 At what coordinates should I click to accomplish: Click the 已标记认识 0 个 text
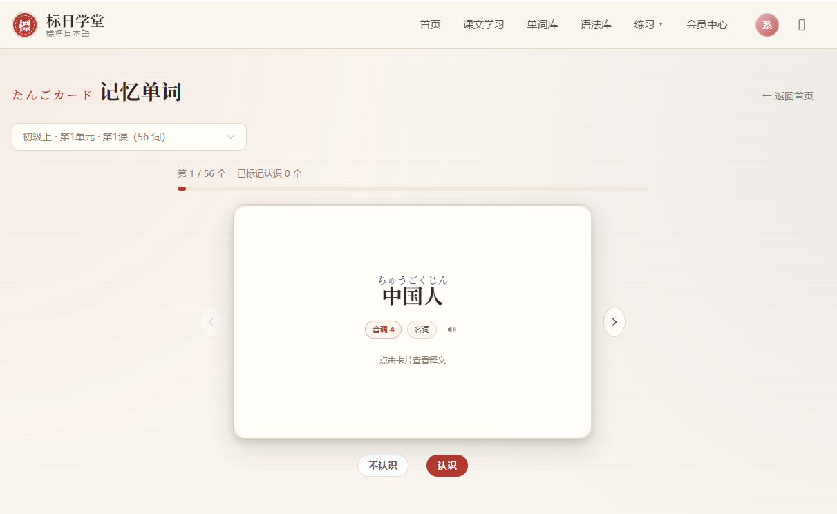click(270, 173)
